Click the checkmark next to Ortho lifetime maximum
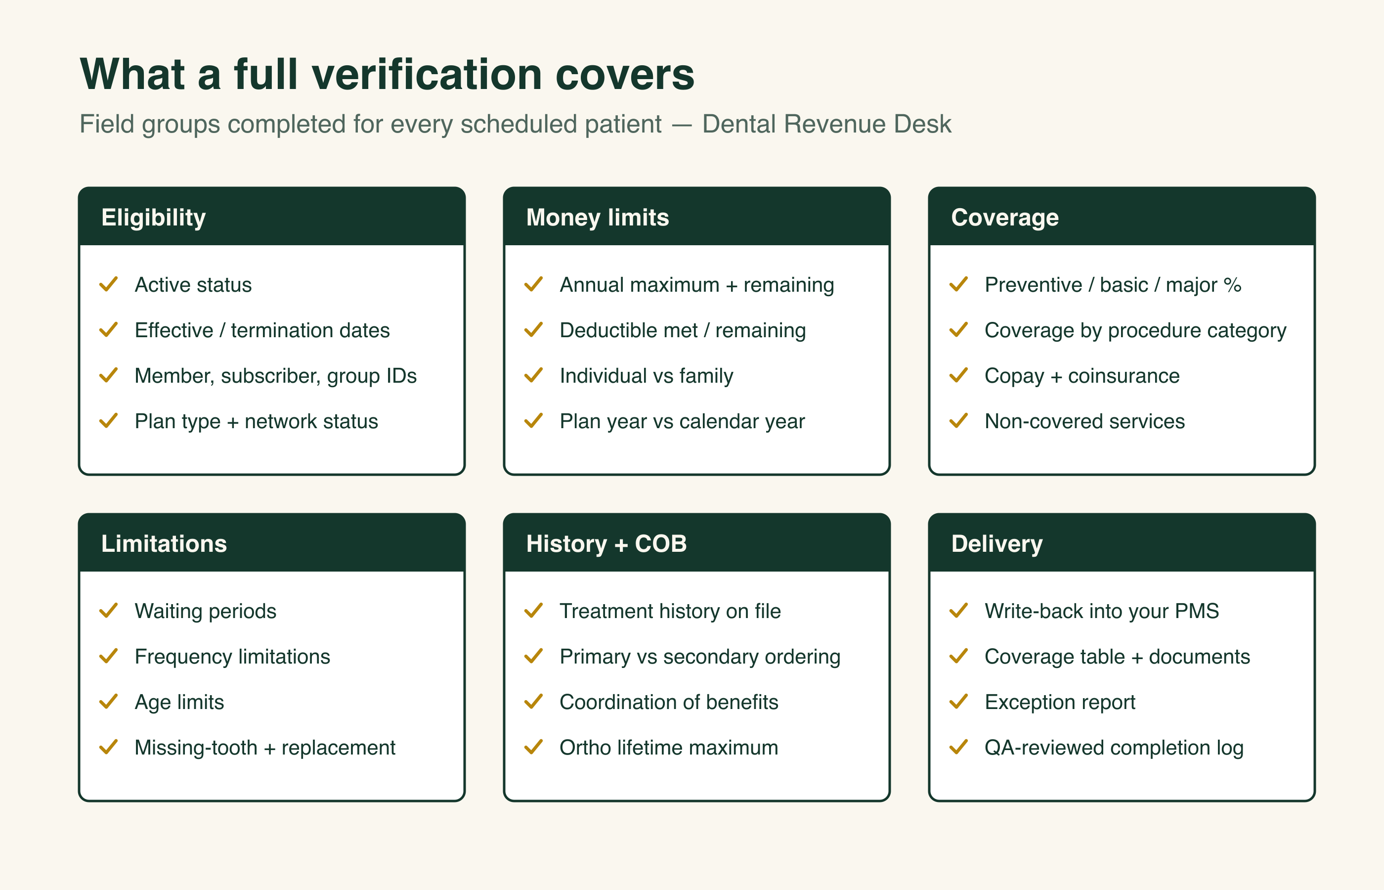 534,747
